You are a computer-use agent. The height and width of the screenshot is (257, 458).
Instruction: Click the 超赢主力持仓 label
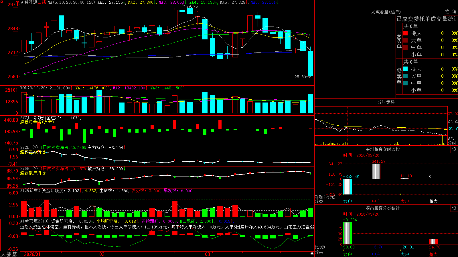tap(33, 152)
